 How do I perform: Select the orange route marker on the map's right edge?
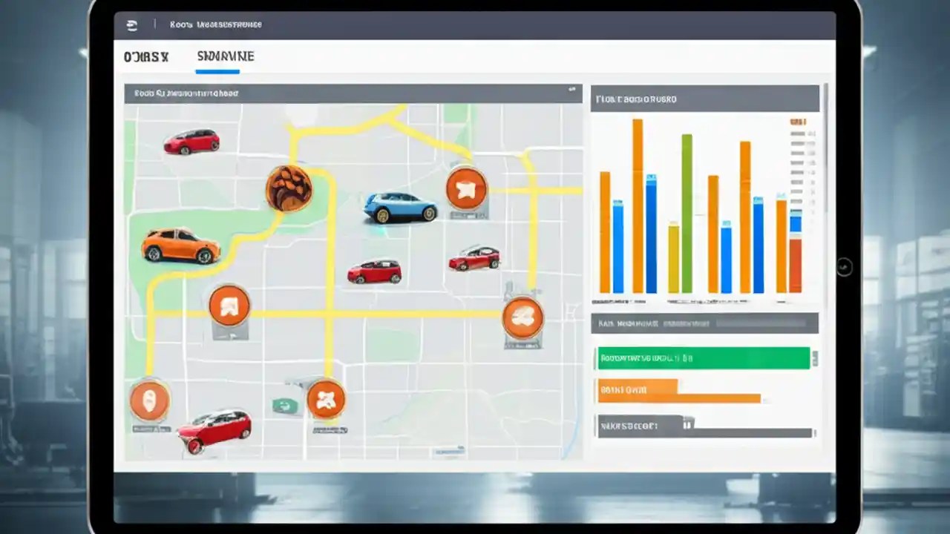coord(522,319)
